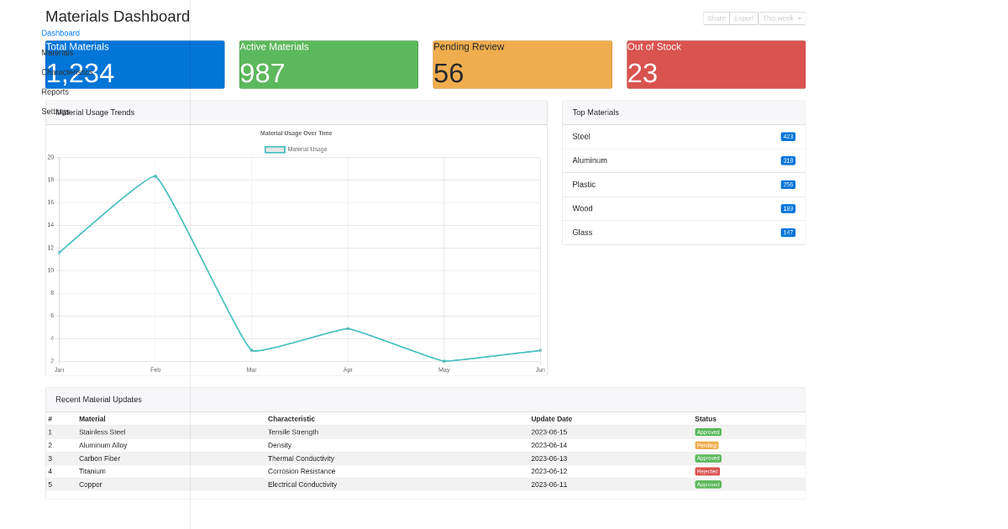Screen dimensions: 1008x529
Task: Click the Share button
Action: pos(716,18)
